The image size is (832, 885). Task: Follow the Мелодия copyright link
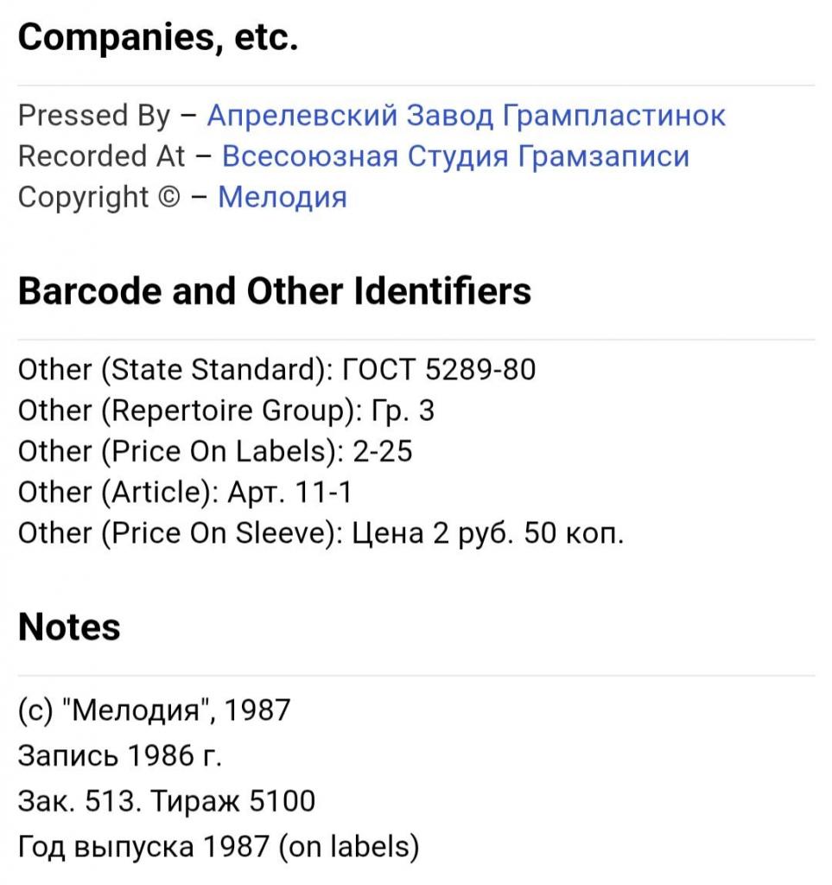click(282, 197)
